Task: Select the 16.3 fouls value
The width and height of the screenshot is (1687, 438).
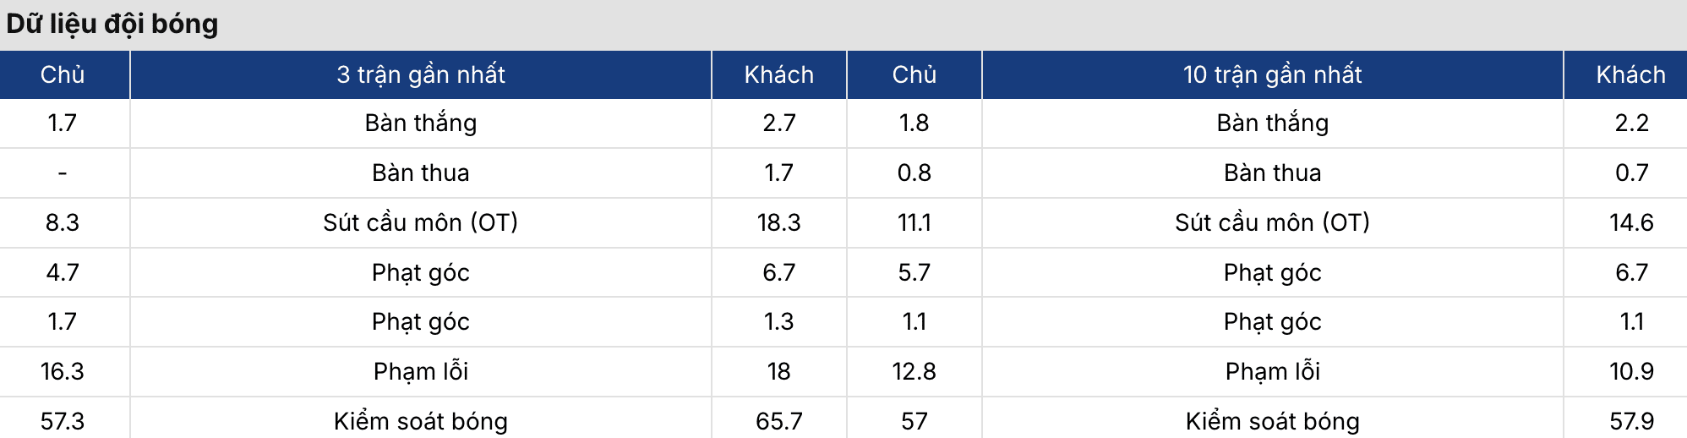Action: click(x=63, y=371)
